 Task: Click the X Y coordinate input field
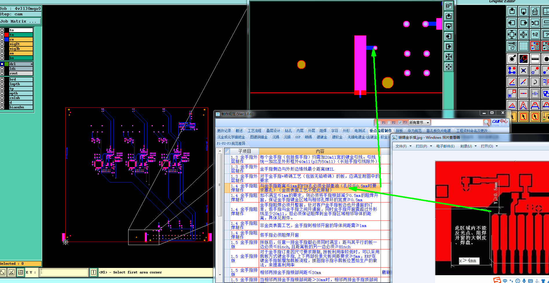[64, 272]
